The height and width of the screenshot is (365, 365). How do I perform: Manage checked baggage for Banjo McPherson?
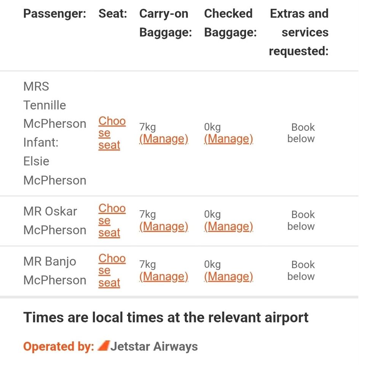point(229,276)
